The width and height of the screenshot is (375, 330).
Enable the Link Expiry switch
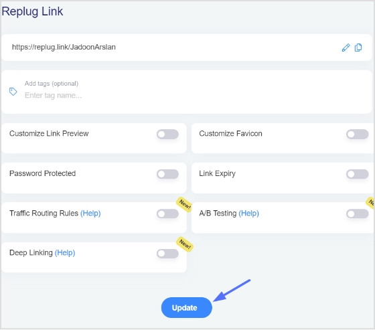pos(358,174)
